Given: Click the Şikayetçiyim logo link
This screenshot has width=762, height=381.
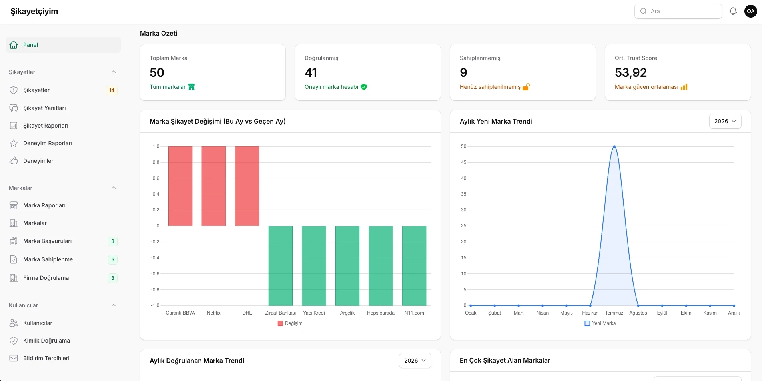Looking at the screenshot, I should pos(34,11).
